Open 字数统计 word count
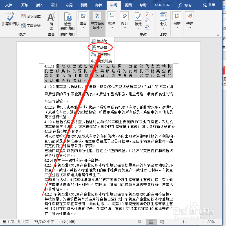 (x=31, y=25)
